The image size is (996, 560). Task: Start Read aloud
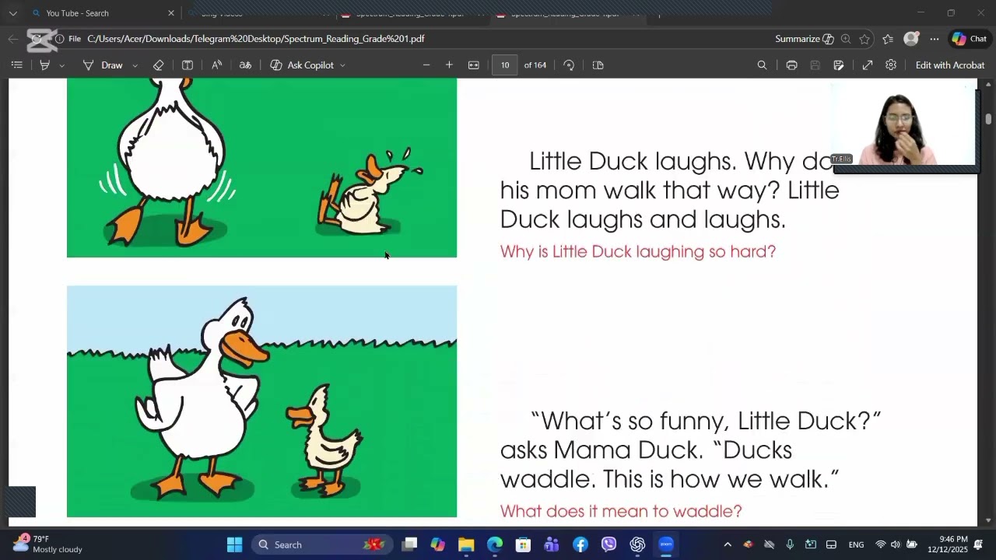coord(216,65)
